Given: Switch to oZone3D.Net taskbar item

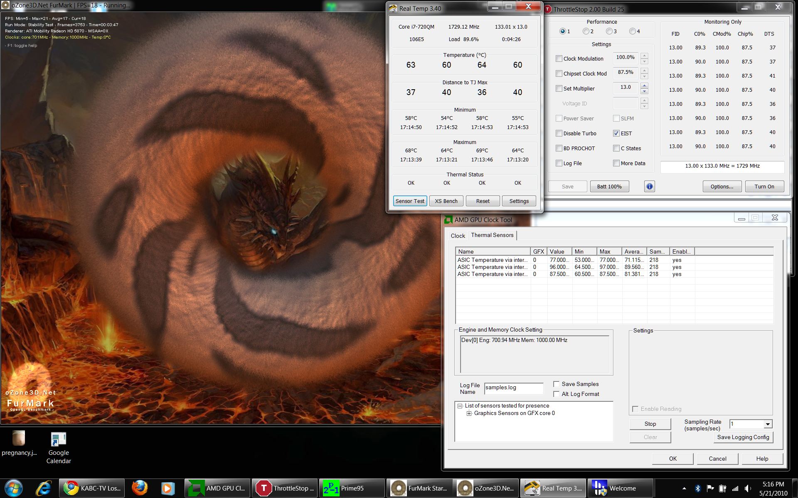Looking at the screenshot, I should coord(487,488).
